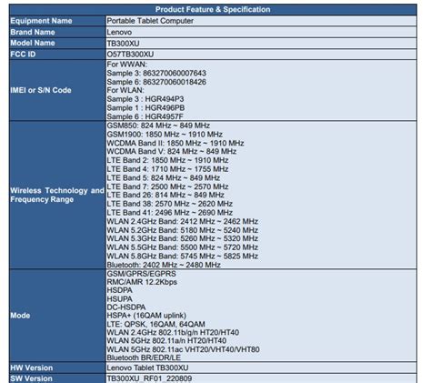The height and width of the screenshot is (383, 431).
Task: Click WLAN 5.8GHz Band frequency line
Action: click(183, 257)
